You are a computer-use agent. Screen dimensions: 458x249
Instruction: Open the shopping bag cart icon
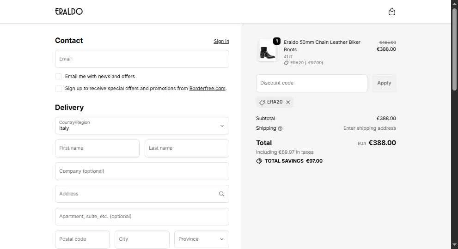click(x=392, y=12)
